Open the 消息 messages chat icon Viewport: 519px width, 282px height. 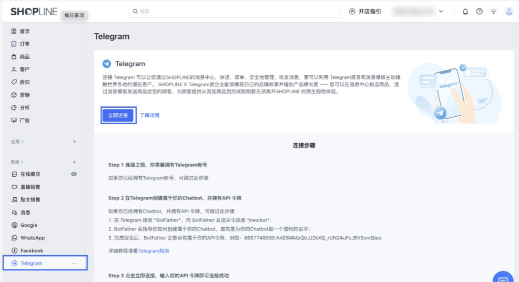(14, 212)
